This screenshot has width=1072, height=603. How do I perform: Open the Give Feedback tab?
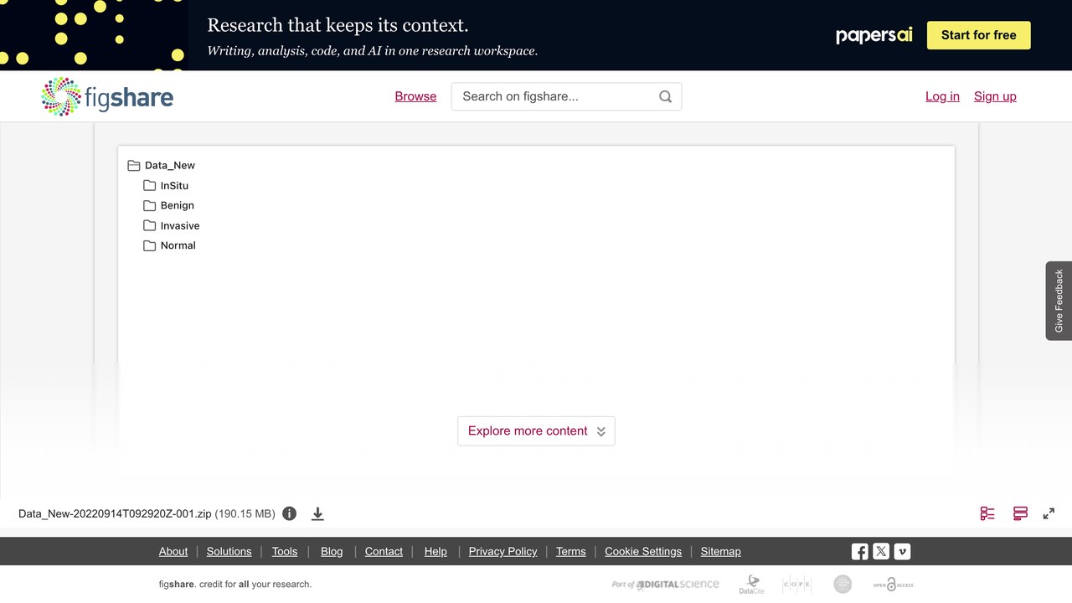[x=1059, y=301]
